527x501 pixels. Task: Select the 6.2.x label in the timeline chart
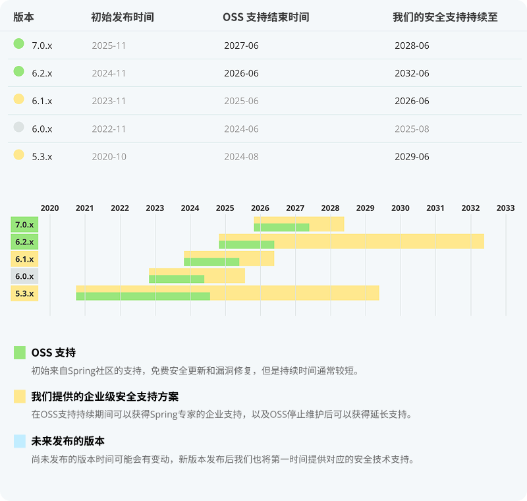(x=24, y=242)
